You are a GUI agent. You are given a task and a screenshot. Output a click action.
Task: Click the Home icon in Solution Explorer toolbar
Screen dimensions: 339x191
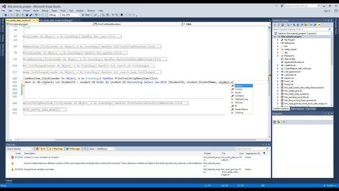pos(282,25)
